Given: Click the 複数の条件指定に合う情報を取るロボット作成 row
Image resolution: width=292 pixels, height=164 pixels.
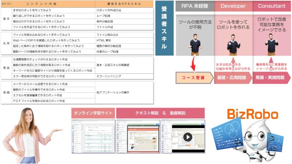Looking at the screenshot, I should (54, 65).
